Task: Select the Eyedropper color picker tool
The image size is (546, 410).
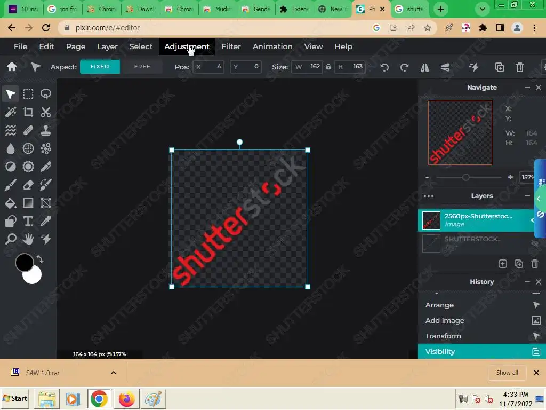Action: pyautogui.click(x=46, y=221)
